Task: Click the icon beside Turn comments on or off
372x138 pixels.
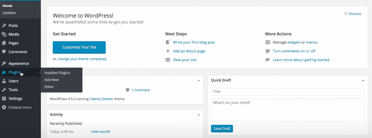Action: pos(268,51)
